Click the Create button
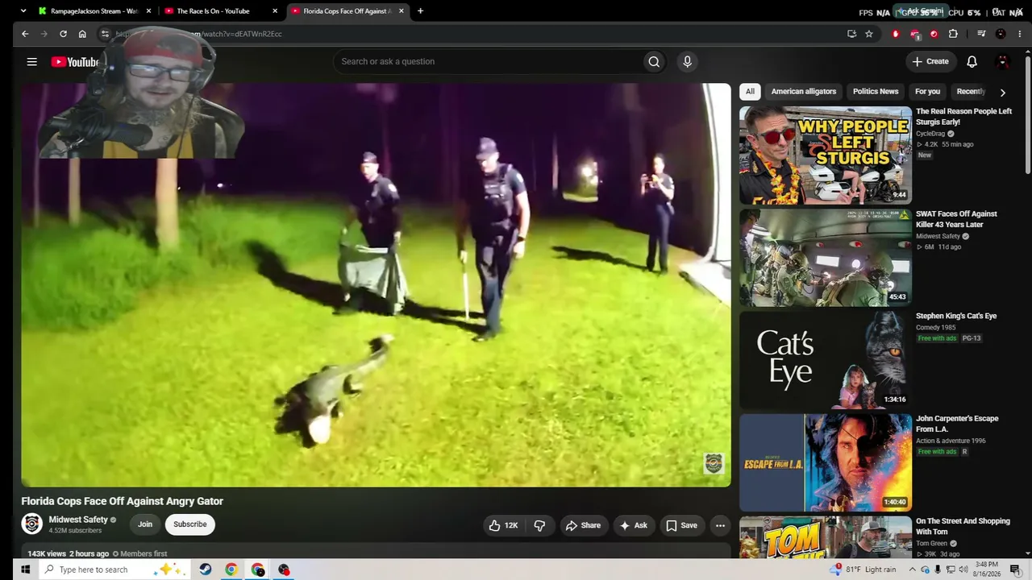This screenshot has width=1032, height=580. [930, 61]
